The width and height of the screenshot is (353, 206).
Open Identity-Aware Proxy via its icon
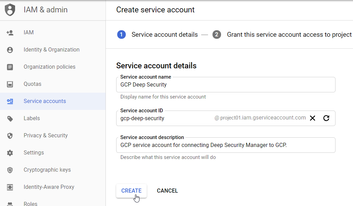[10, 187]
